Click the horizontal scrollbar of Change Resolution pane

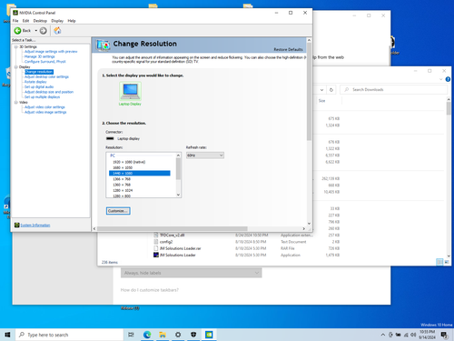point(173,229)
